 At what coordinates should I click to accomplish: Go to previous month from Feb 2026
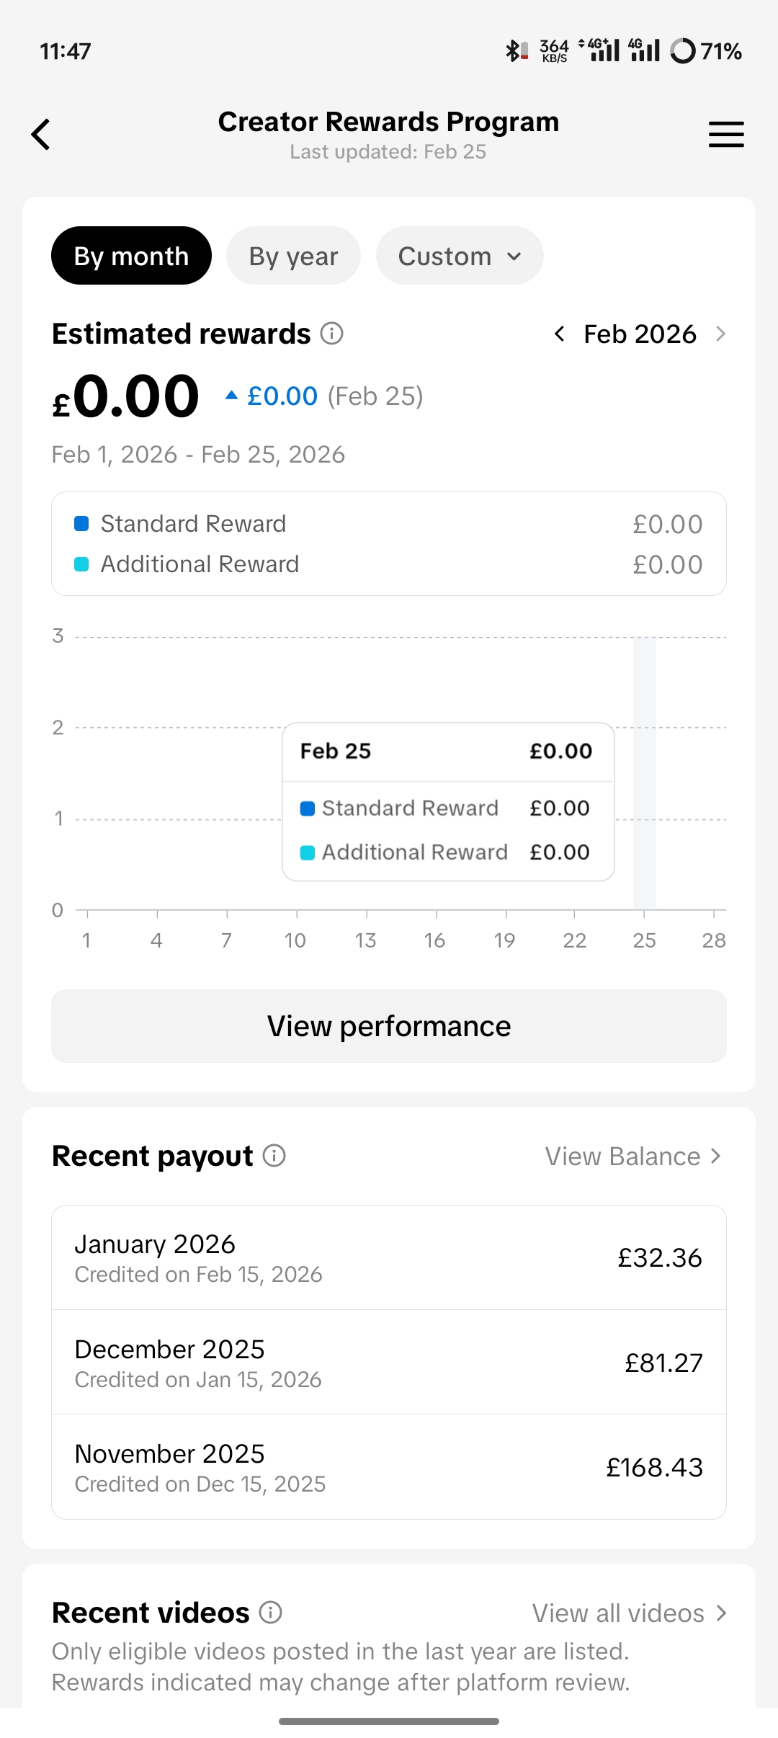point(559,334)
